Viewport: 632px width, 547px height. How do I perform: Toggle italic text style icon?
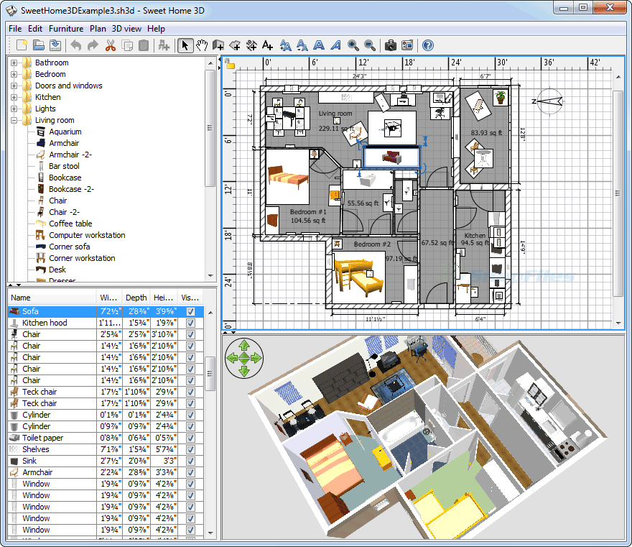(x=336, y=45)
